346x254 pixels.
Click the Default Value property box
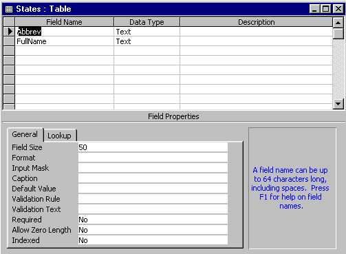tap(153, 189)
